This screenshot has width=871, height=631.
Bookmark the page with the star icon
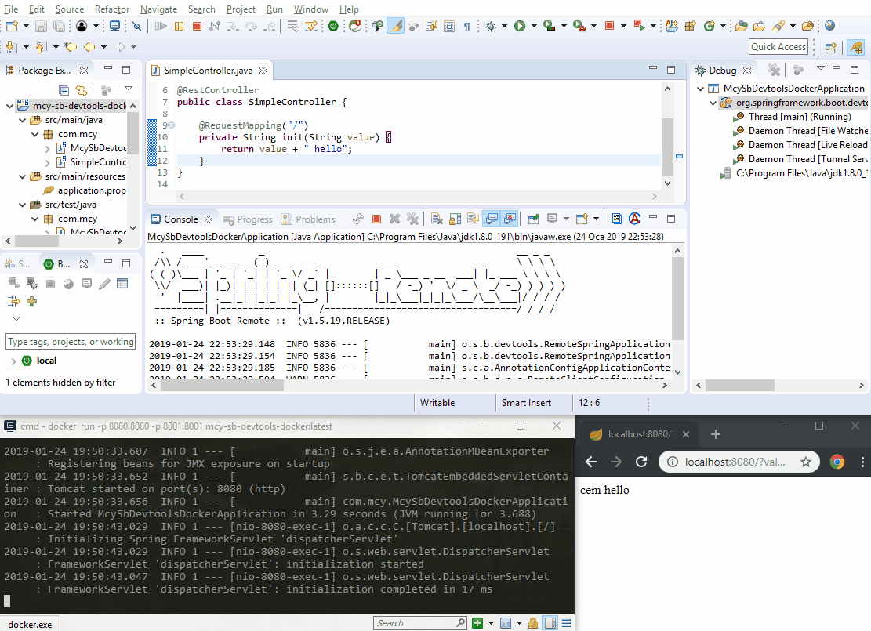[805, 462]
